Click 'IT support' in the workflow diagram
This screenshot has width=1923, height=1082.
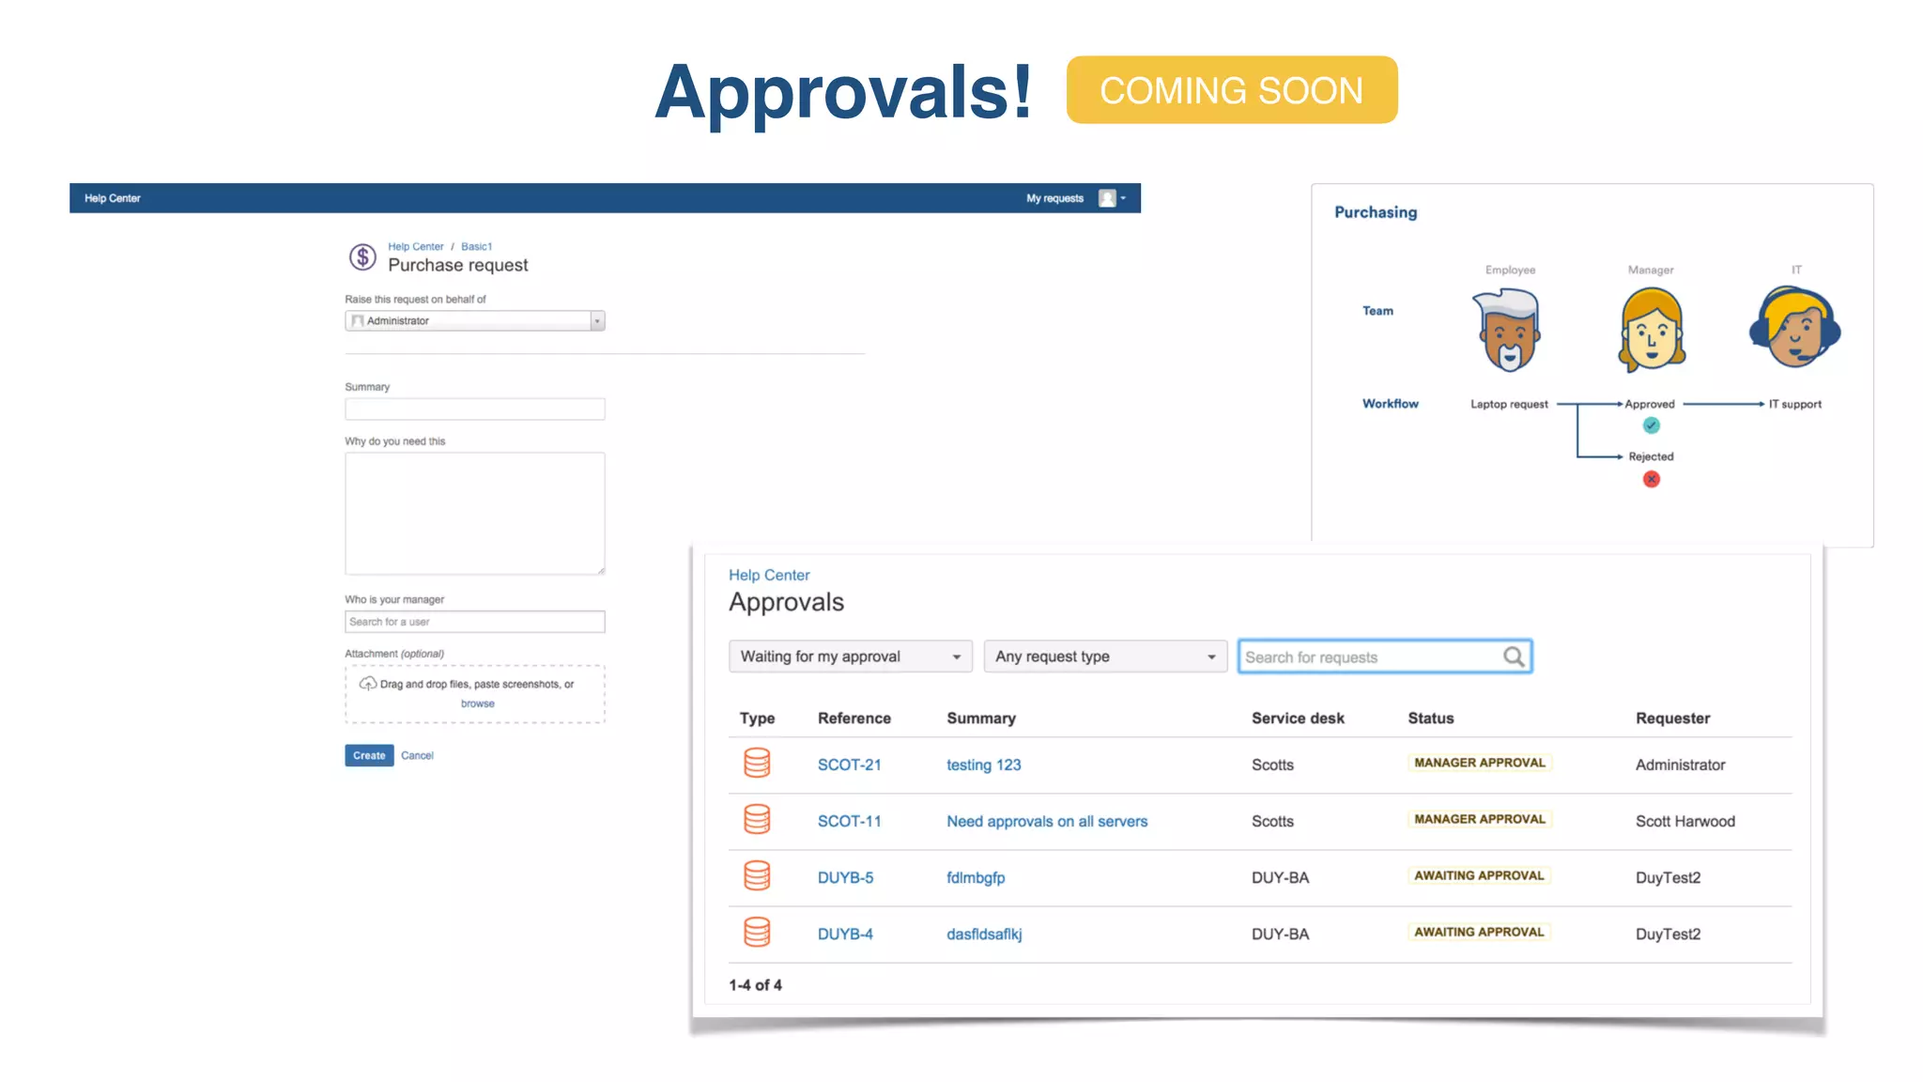[x=1794, y=404]
